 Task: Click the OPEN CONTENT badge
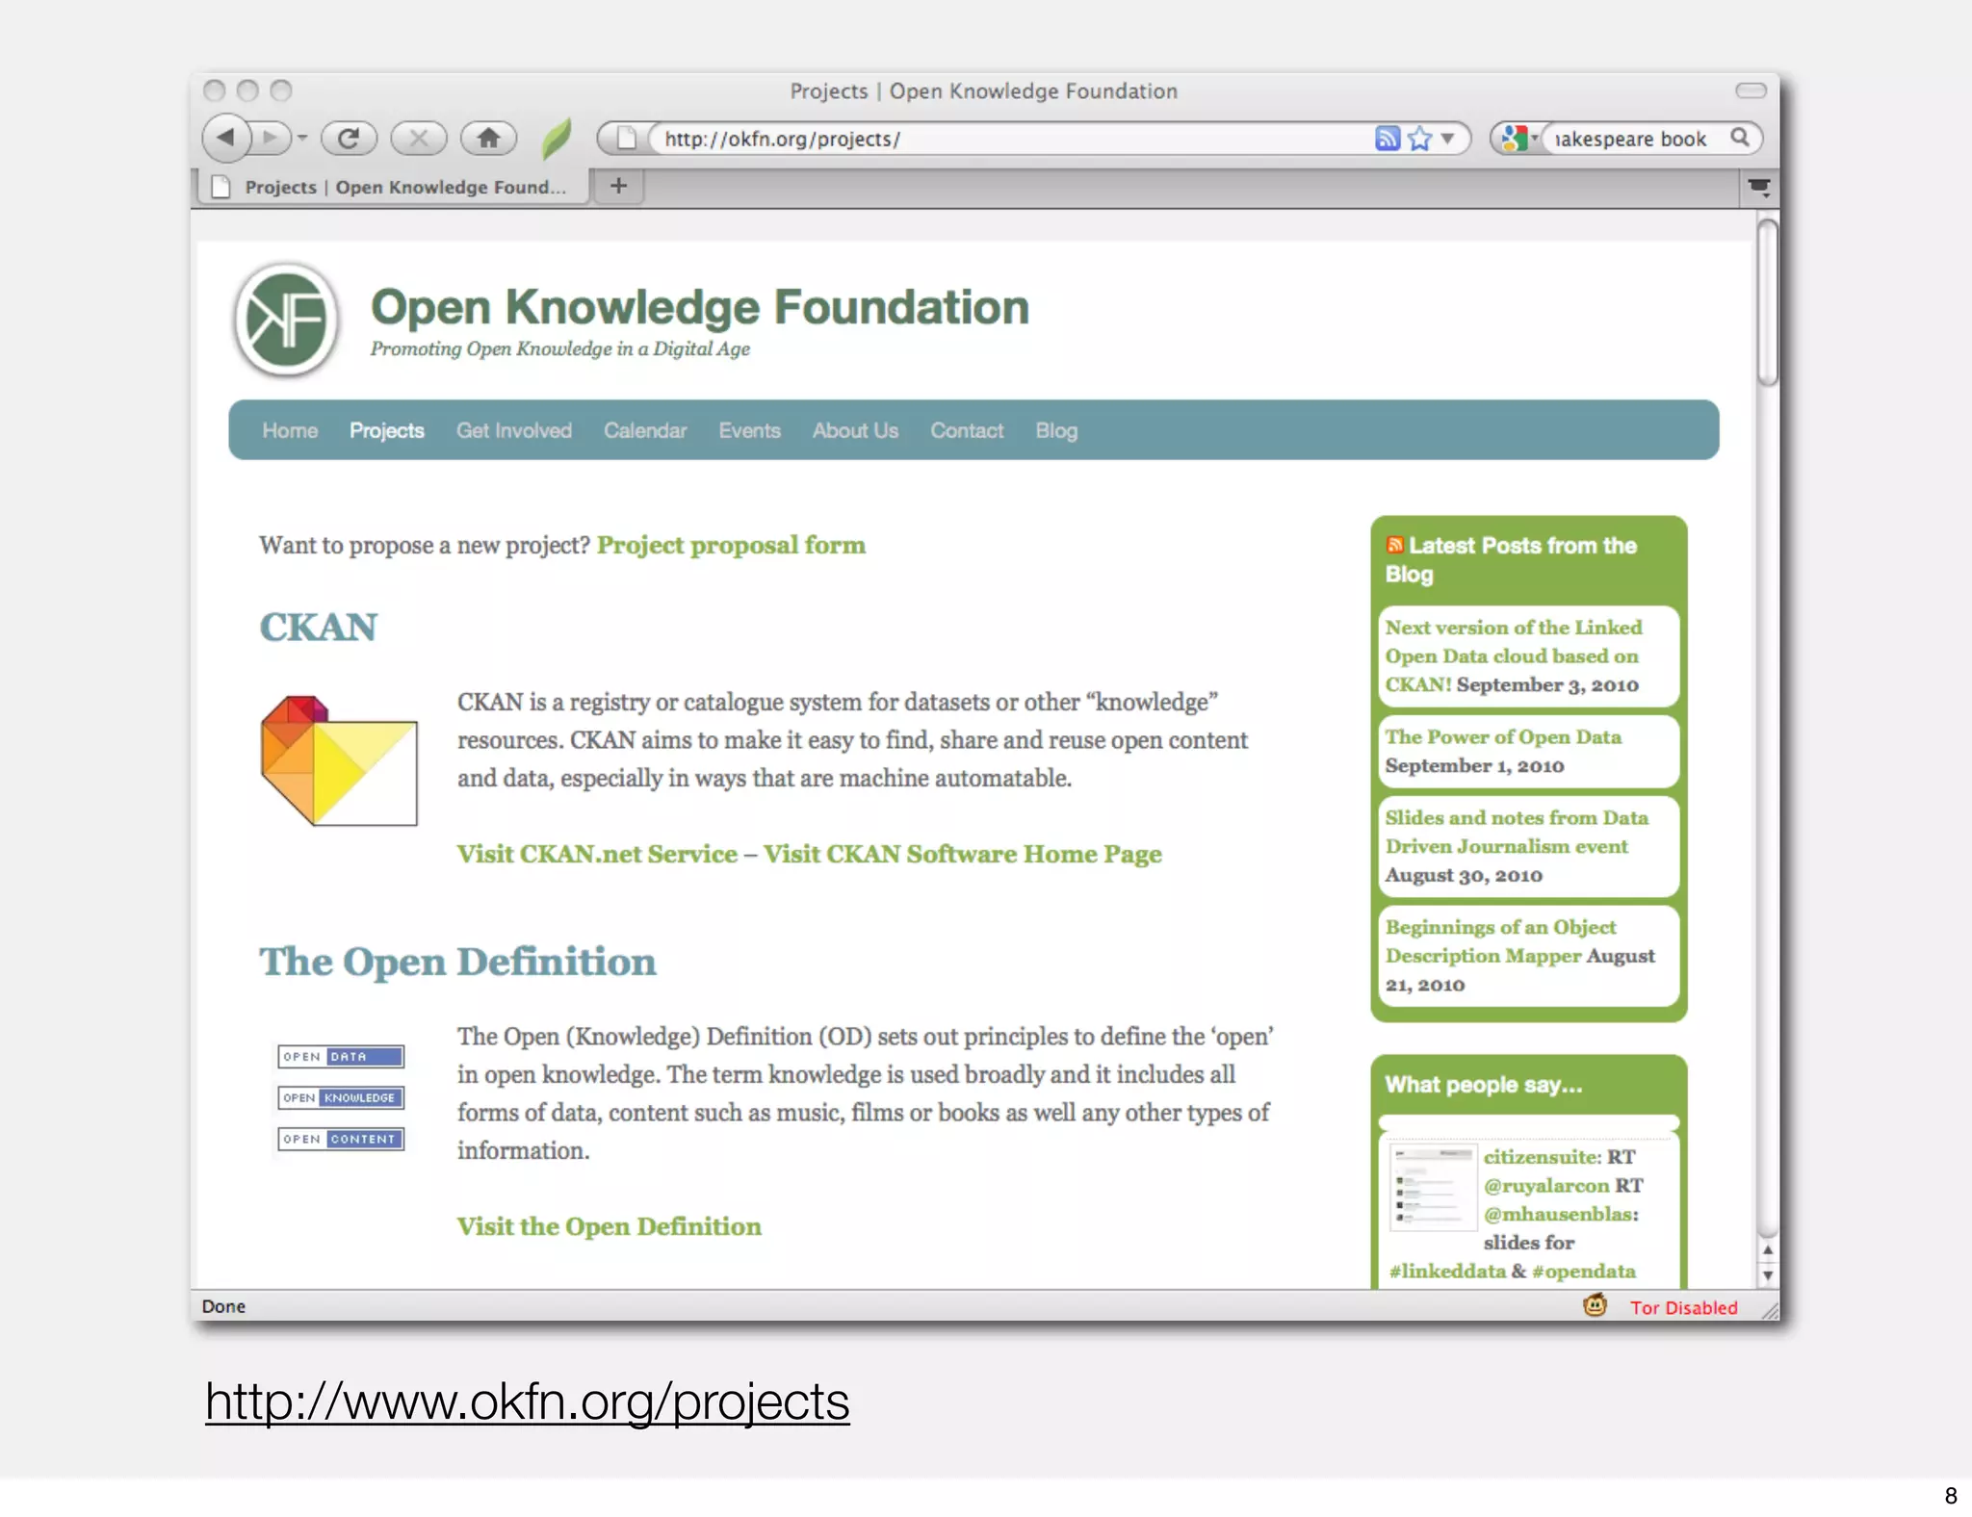click(x=341, y=1139)
